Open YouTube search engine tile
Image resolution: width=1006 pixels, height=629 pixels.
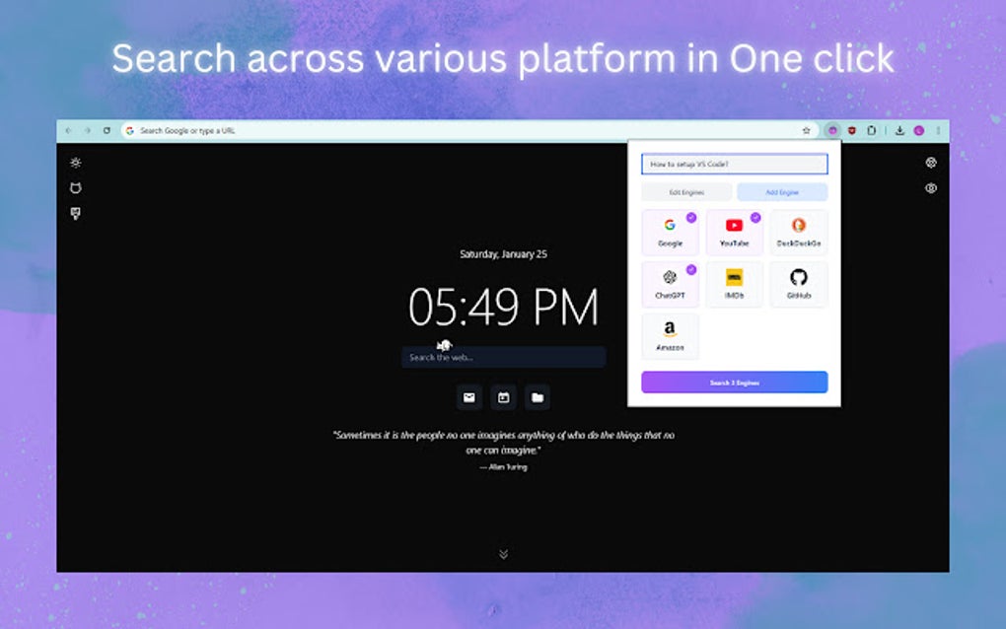pyautogui.click(x=734, y=233)
